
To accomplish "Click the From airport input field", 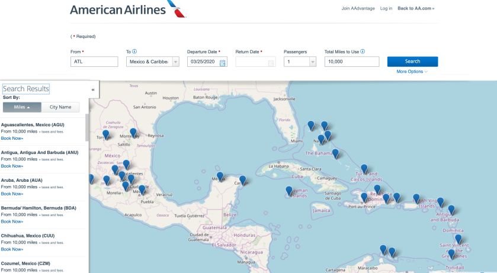I will [94, 62].
